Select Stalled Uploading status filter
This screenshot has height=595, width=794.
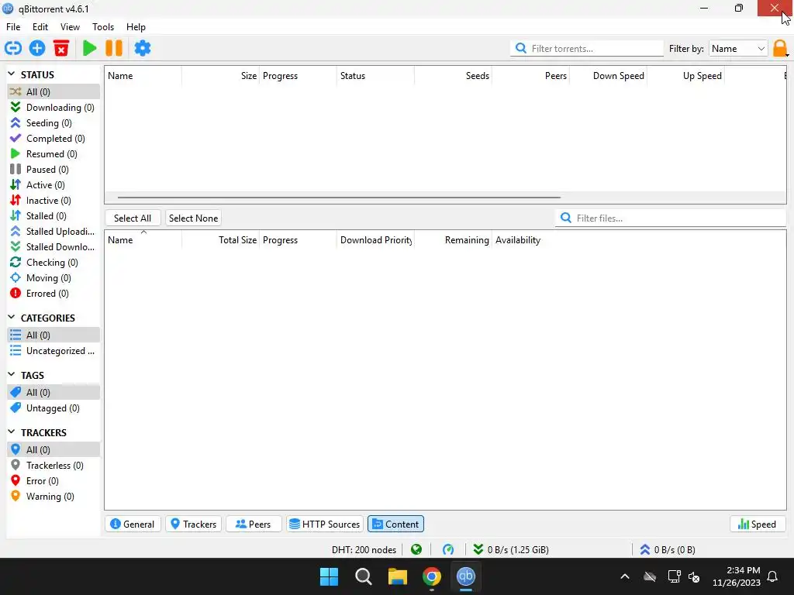tap(54, 232)
